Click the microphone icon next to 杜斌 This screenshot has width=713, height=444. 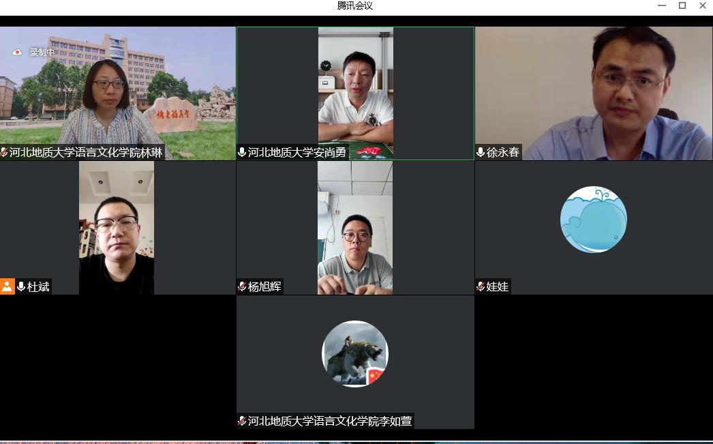coord(21,286)
